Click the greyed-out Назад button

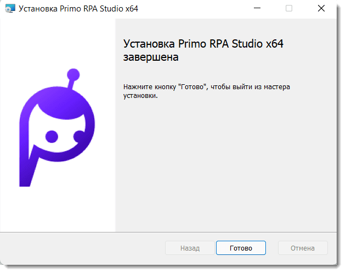[x=190, y=248]
